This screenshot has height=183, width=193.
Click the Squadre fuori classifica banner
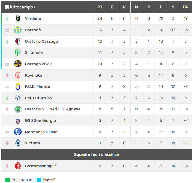tap(96, 154)
